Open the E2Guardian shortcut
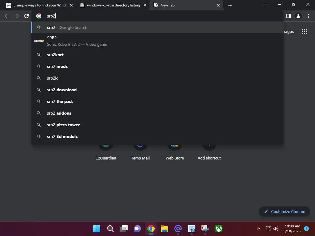315x236 pixels. [106, 152]
